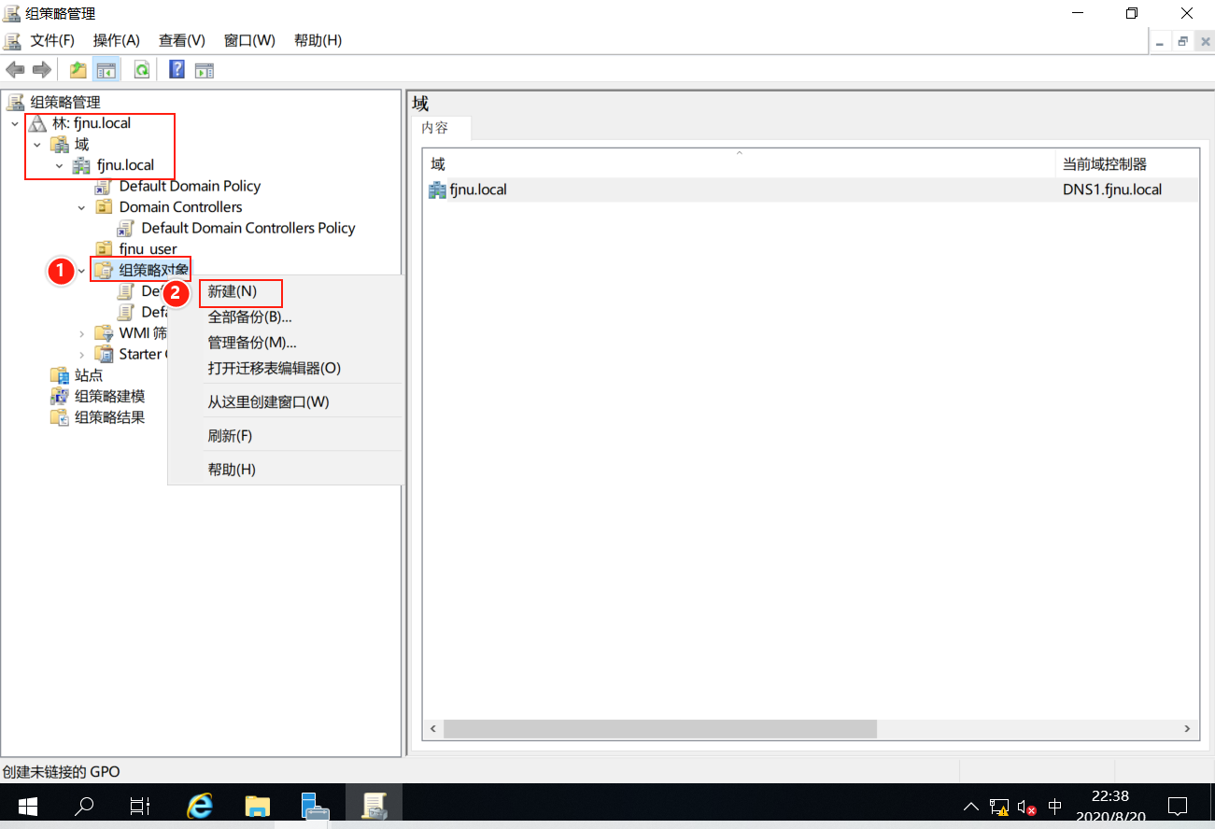Click volume speaker icon in system tray
The image size is (1215, 829).
[x=1026, y=807]
